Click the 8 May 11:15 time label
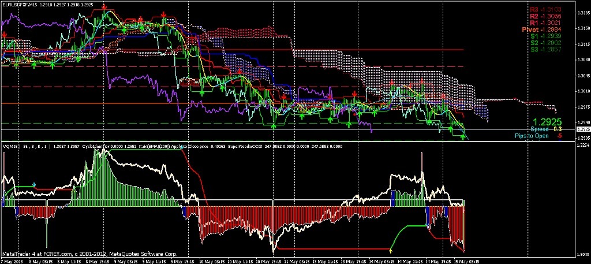 69,261
